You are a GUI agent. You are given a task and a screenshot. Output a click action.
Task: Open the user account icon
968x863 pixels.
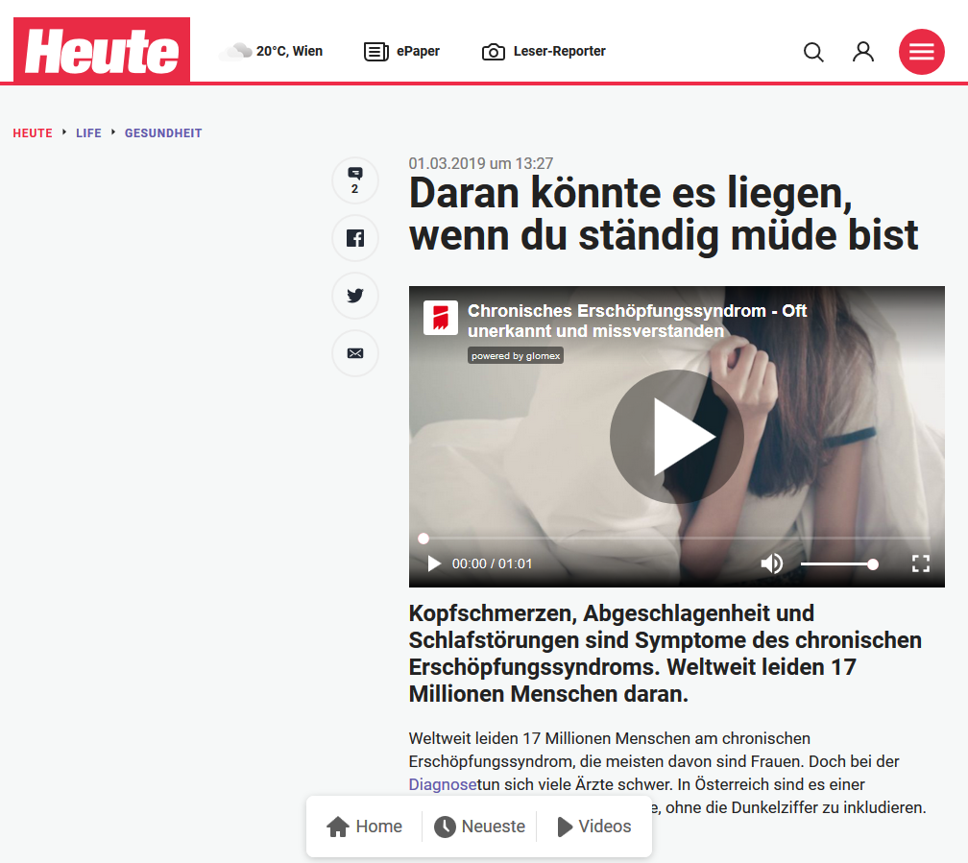point(863,52)
